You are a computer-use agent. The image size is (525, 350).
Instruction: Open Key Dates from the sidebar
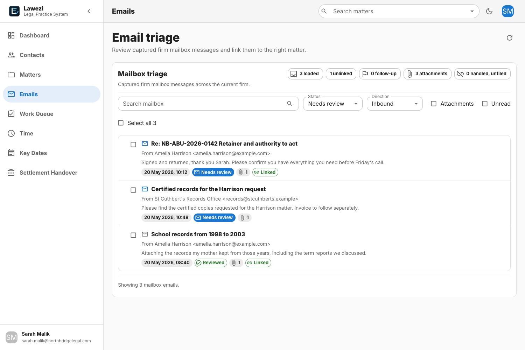[x=52, y=153]
